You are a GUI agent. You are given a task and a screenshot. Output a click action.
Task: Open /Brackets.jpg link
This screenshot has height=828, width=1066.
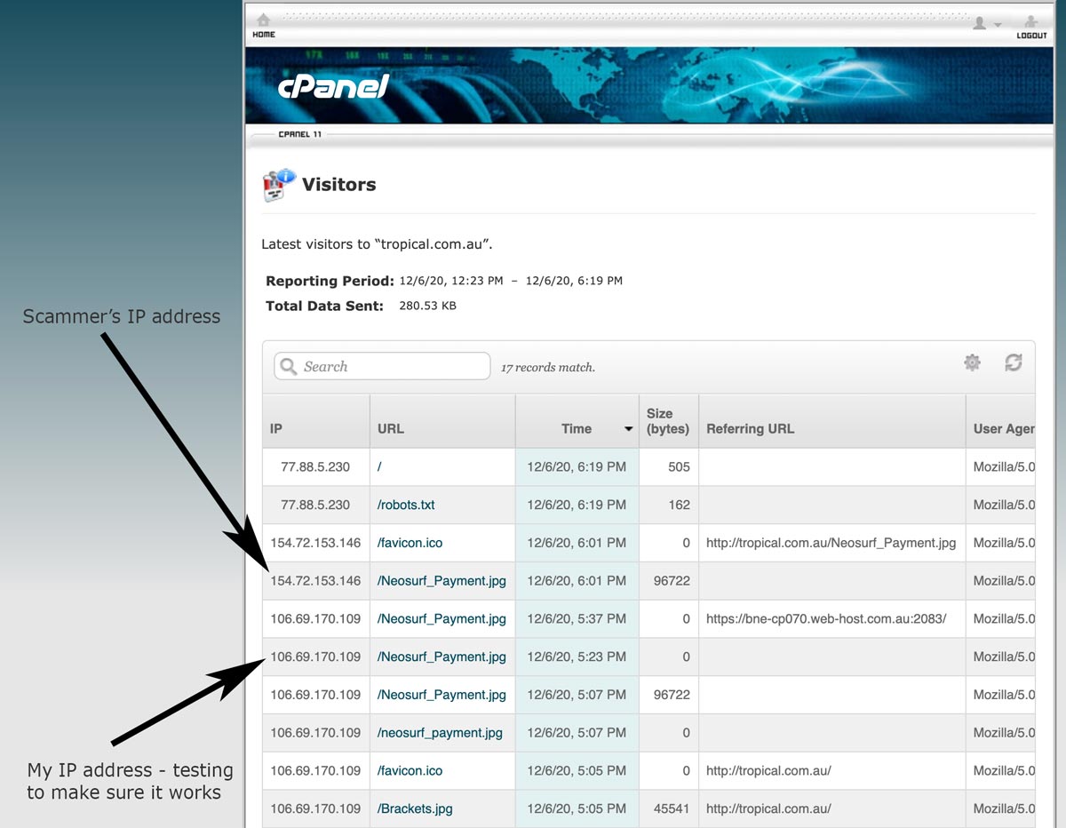click(415, 809)
